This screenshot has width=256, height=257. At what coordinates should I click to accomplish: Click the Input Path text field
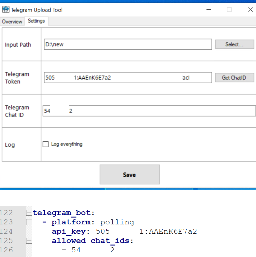(x=128, y=44)
